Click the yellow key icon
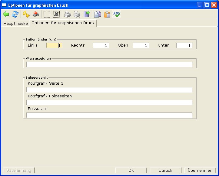Viewport: 219px width, 176px height. (x=26, y=14)
